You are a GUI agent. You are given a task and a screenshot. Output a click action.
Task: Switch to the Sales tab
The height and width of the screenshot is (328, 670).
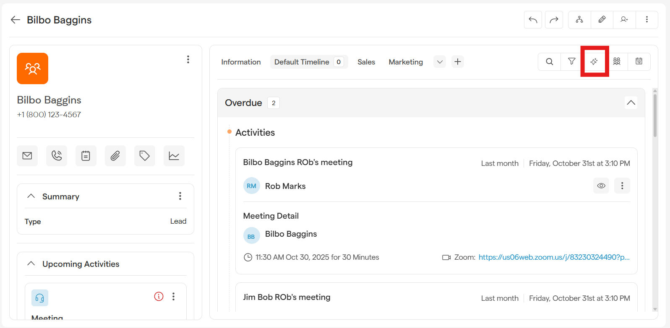tap(366, 62)
